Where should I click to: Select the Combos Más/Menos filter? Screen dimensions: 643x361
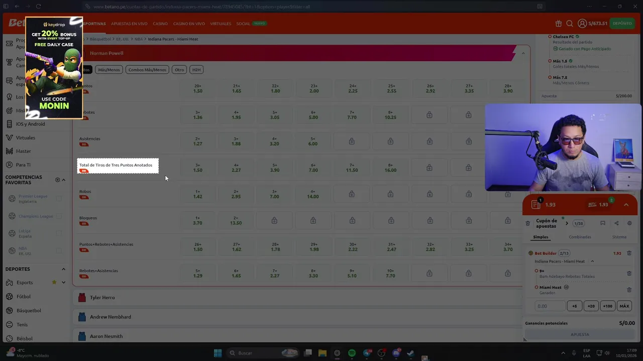pyautogui.click(x=147, y=70)
